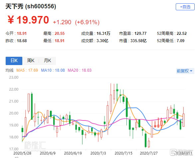The image size is (195, 158).
Task: Select the MA5 : 17.69 moving average label
Action: [27, 70]
